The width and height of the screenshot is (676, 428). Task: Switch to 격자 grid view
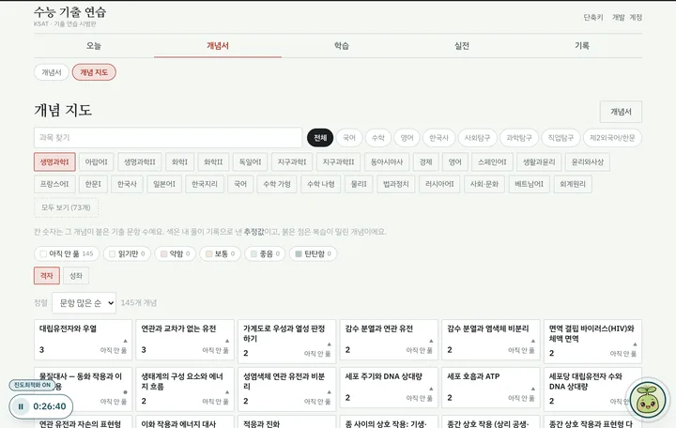pos(47,276)
